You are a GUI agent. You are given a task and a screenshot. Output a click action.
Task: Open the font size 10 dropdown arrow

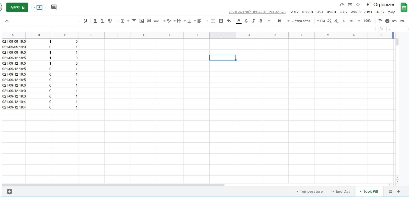[269, 21]
